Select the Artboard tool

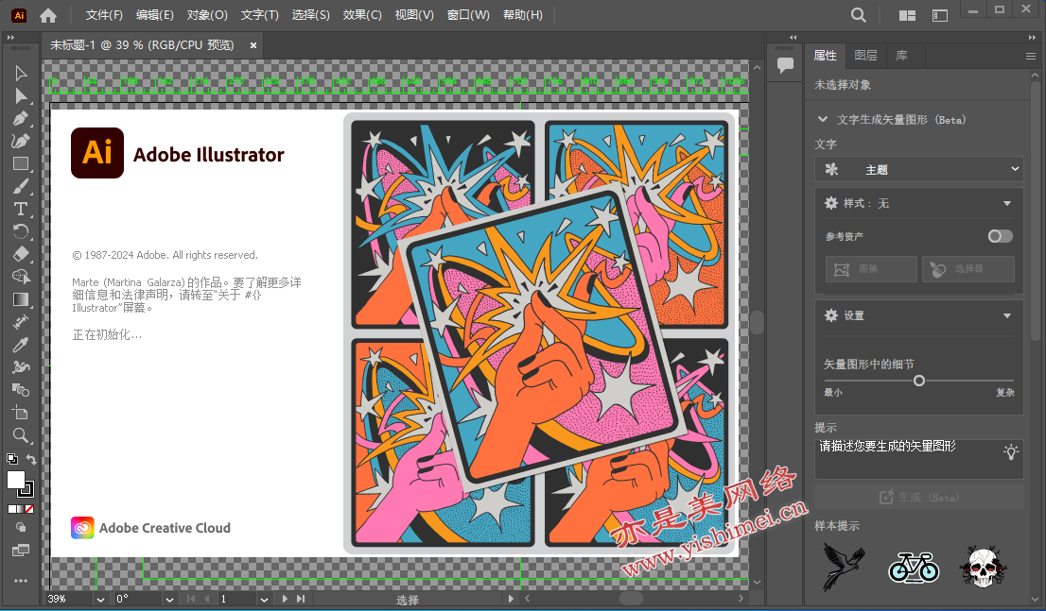(x=21, y=413)
